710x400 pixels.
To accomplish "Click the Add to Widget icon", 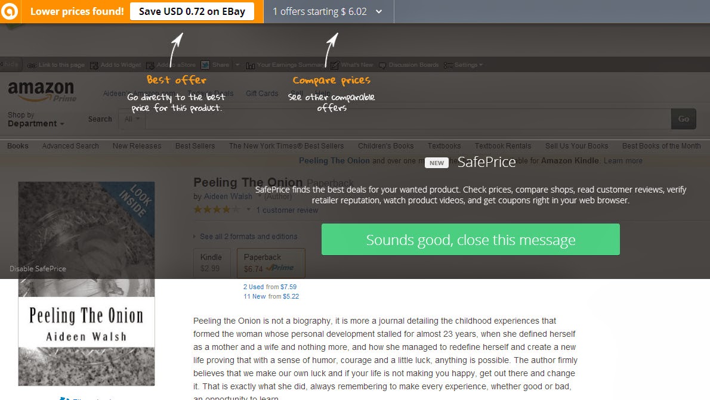I will [x=94, y=65].
